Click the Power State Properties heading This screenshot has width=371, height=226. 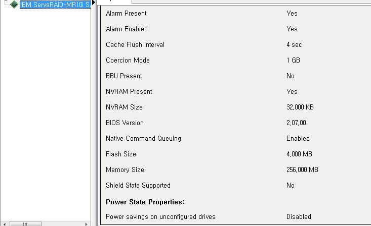point(145,202)
